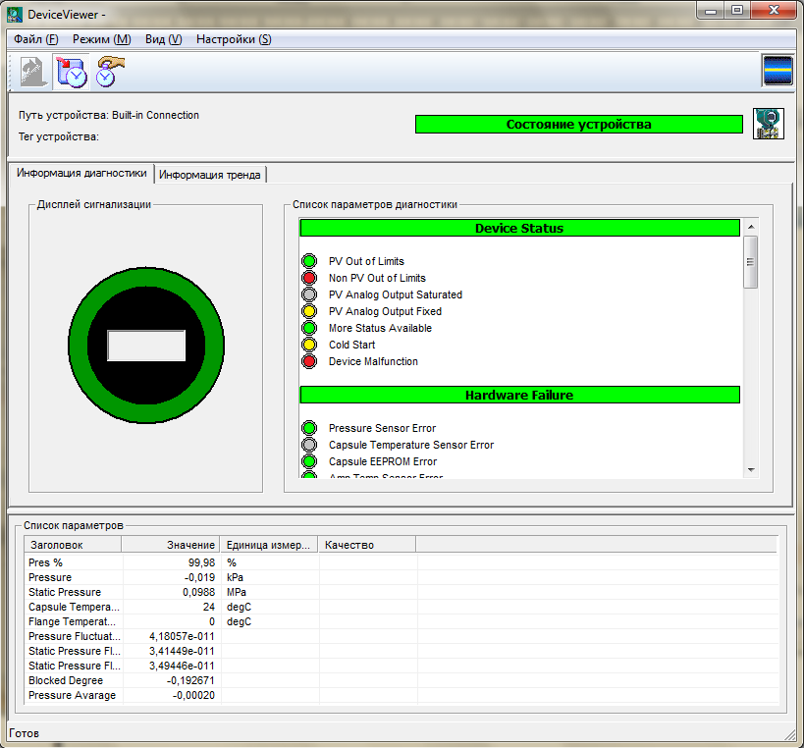Click the Pressure Sensor Error green indicator
The width and height of the screenshot is (804, 748).
point(309,429)
